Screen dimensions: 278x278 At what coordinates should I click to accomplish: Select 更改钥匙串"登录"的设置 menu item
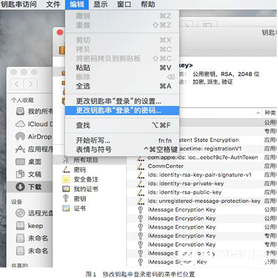coord(122,101)
